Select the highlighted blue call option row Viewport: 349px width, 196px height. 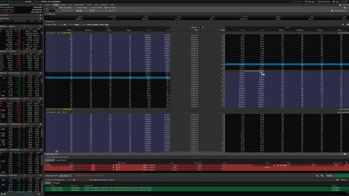tap(108, 78)
